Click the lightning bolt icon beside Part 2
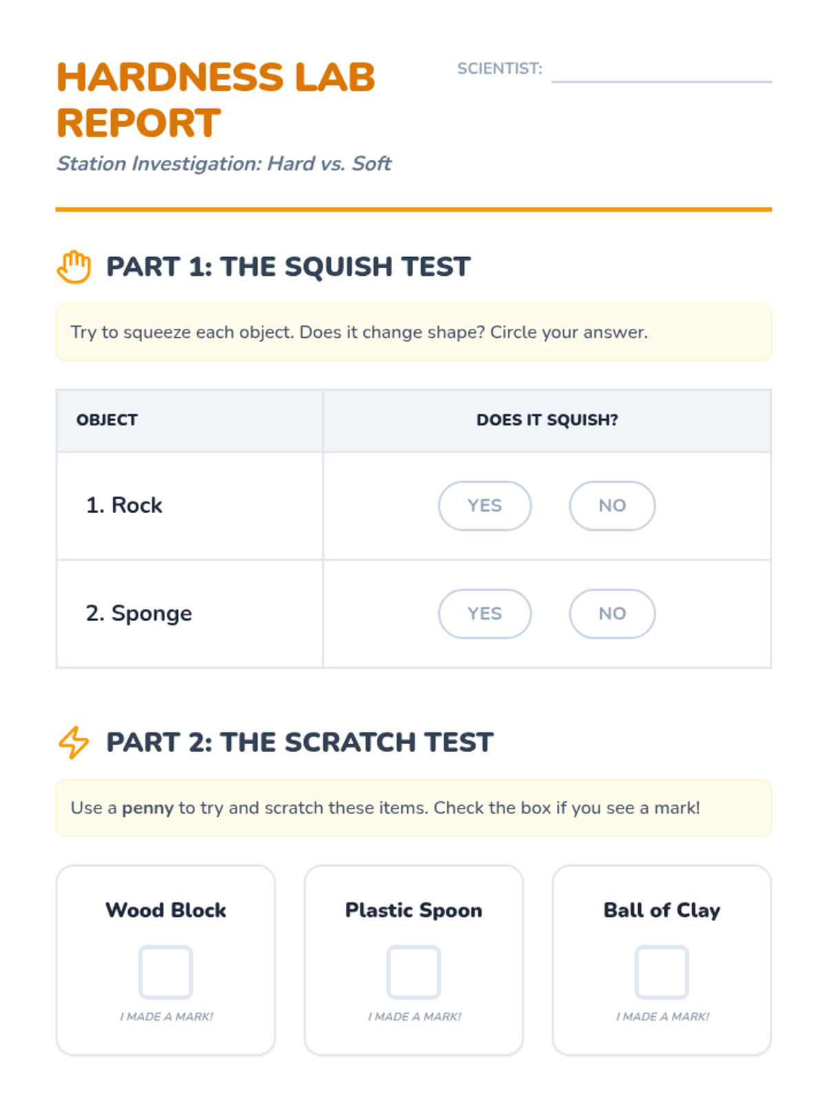This screenshot has height=1103, width=827. pyautogui.click(x=74, y=742)
